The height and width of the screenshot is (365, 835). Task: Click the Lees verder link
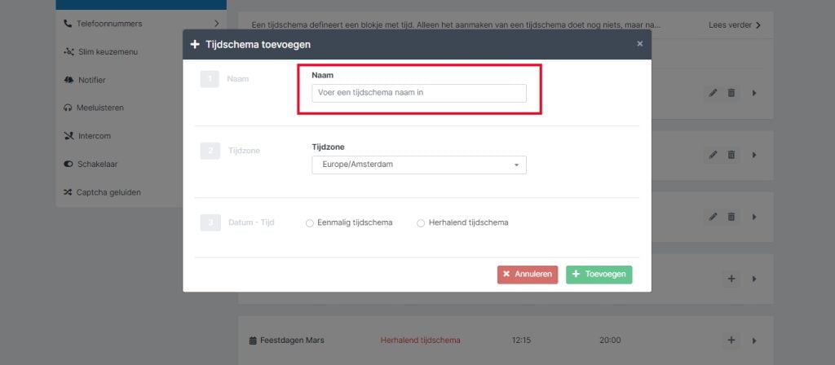pyautogui.click(x=730, y=25)
